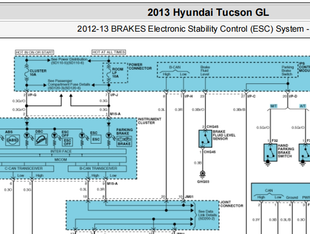The height and width of the screenshot is (234, 310).
Task: Click the Parking Brake Switch pin label
Action: (x=287, y=71)
